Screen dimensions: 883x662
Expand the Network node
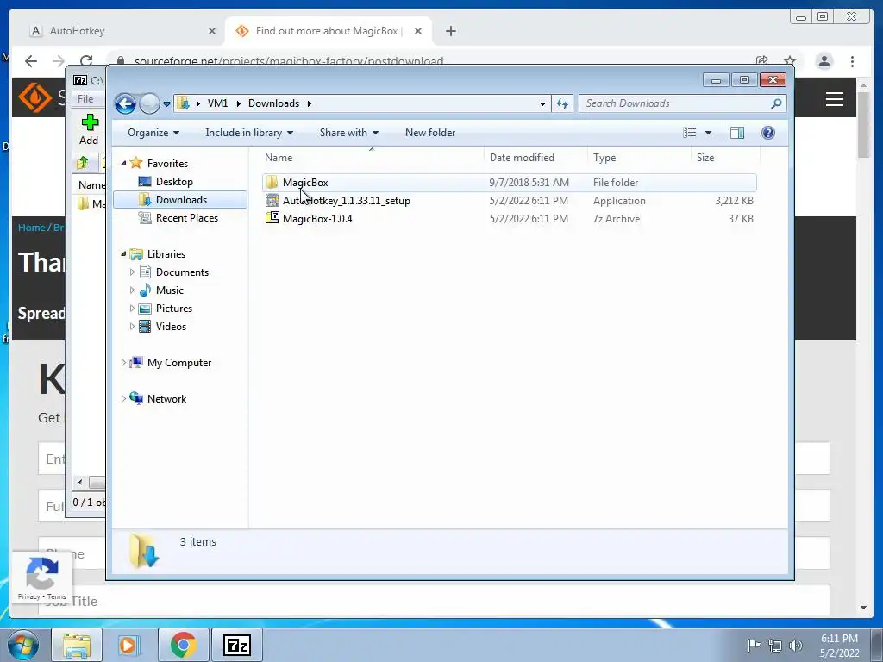[x=123, y=399]
